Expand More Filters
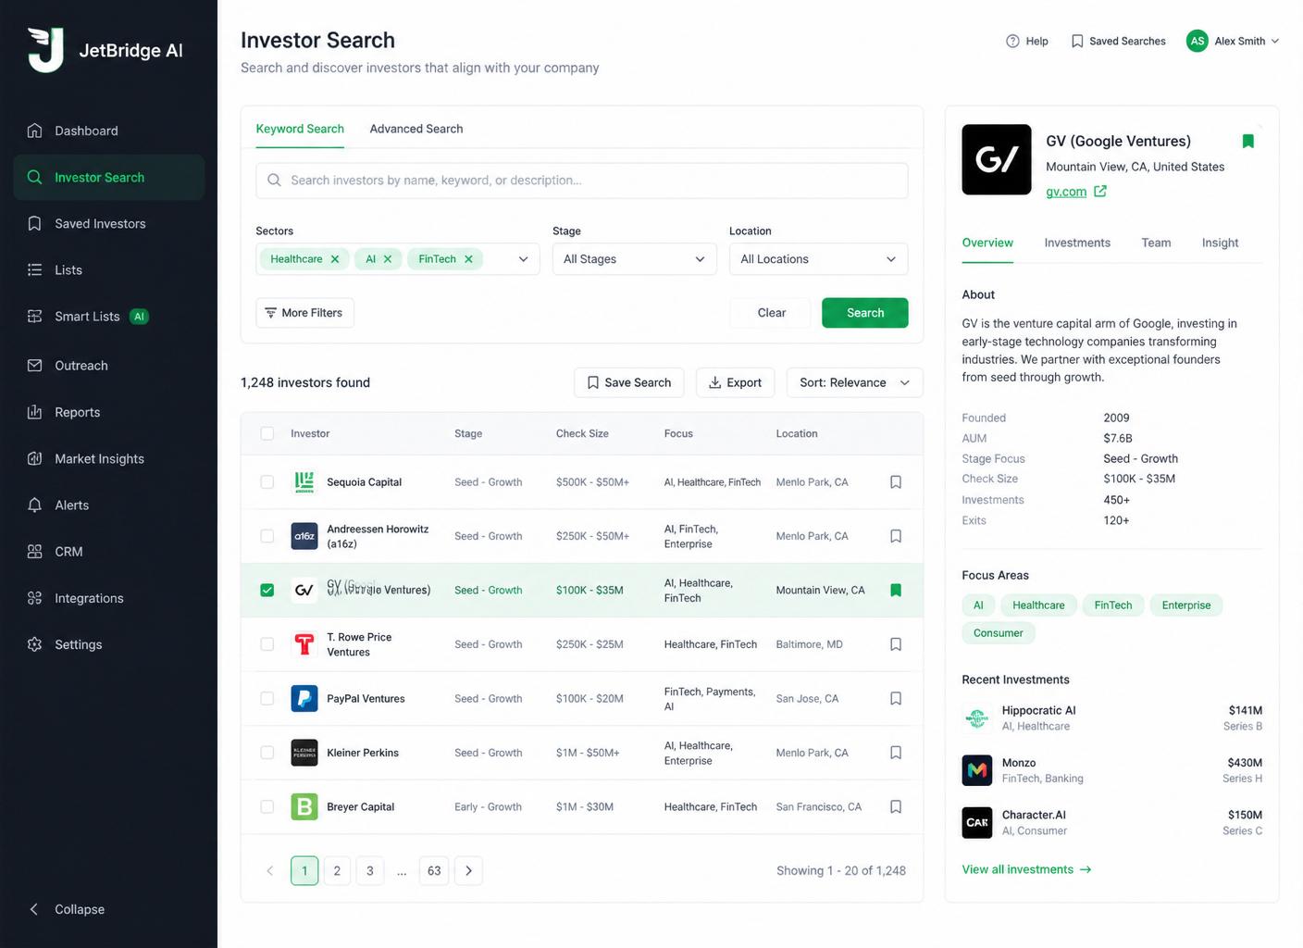This screenshot has width=1303, height=948. (304, 313)
